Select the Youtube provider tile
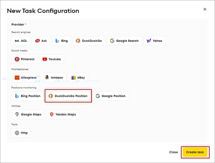 52,59
